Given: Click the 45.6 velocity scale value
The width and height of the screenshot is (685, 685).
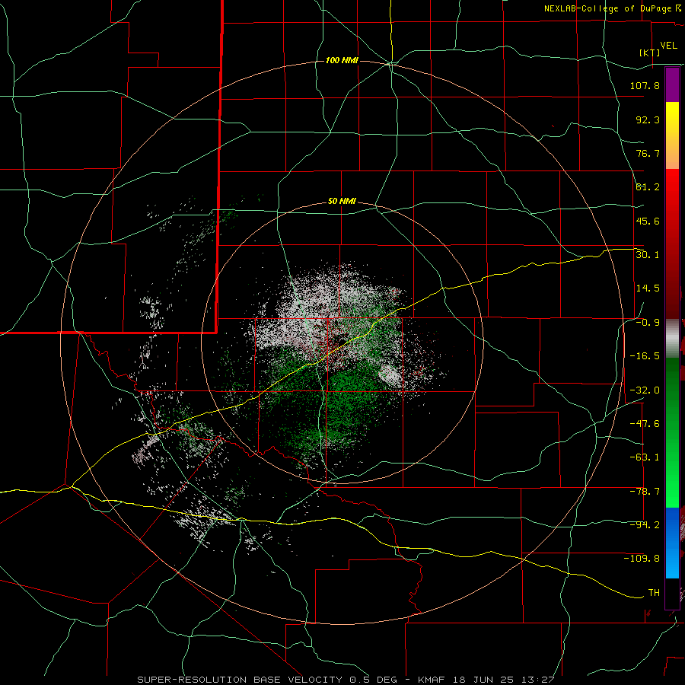Looking at the screenshot, I should coord(648,221).
